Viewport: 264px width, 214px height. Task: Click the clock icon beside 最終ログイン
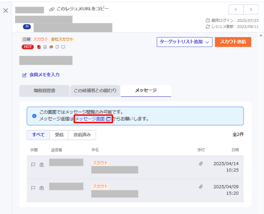(208, 21)
